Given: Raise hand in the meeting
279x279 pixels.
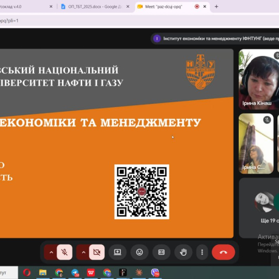Looking at the screenshot, I should [183, 252].
